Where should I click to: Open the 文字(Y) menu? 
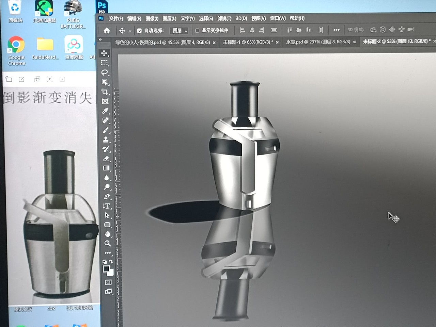(x=187, y=18)
